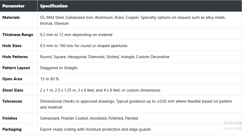The height and width of the screenshot is (135, 242).
Task: Click the '0.5 mm to 100 mm' hole size text
Action: 57,46
